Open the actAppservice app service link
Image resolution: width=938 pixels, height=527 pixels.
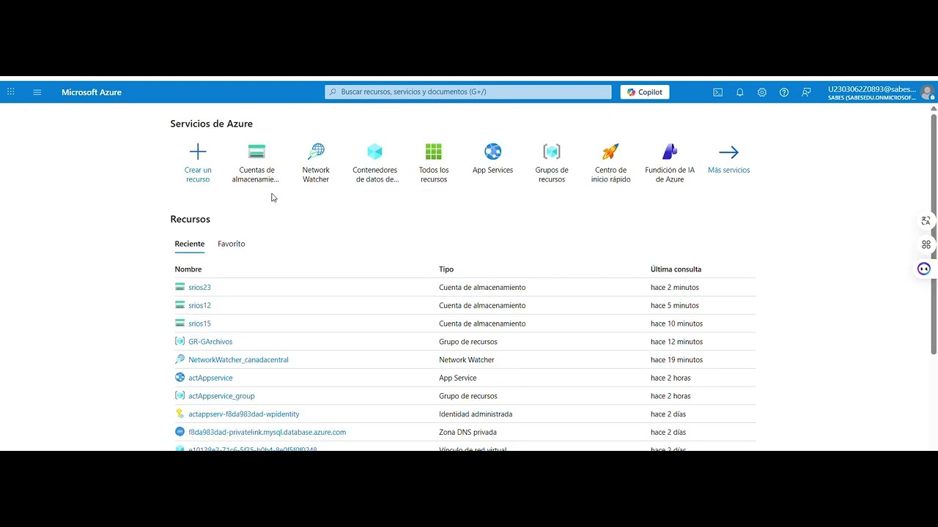tap(210, 378)
